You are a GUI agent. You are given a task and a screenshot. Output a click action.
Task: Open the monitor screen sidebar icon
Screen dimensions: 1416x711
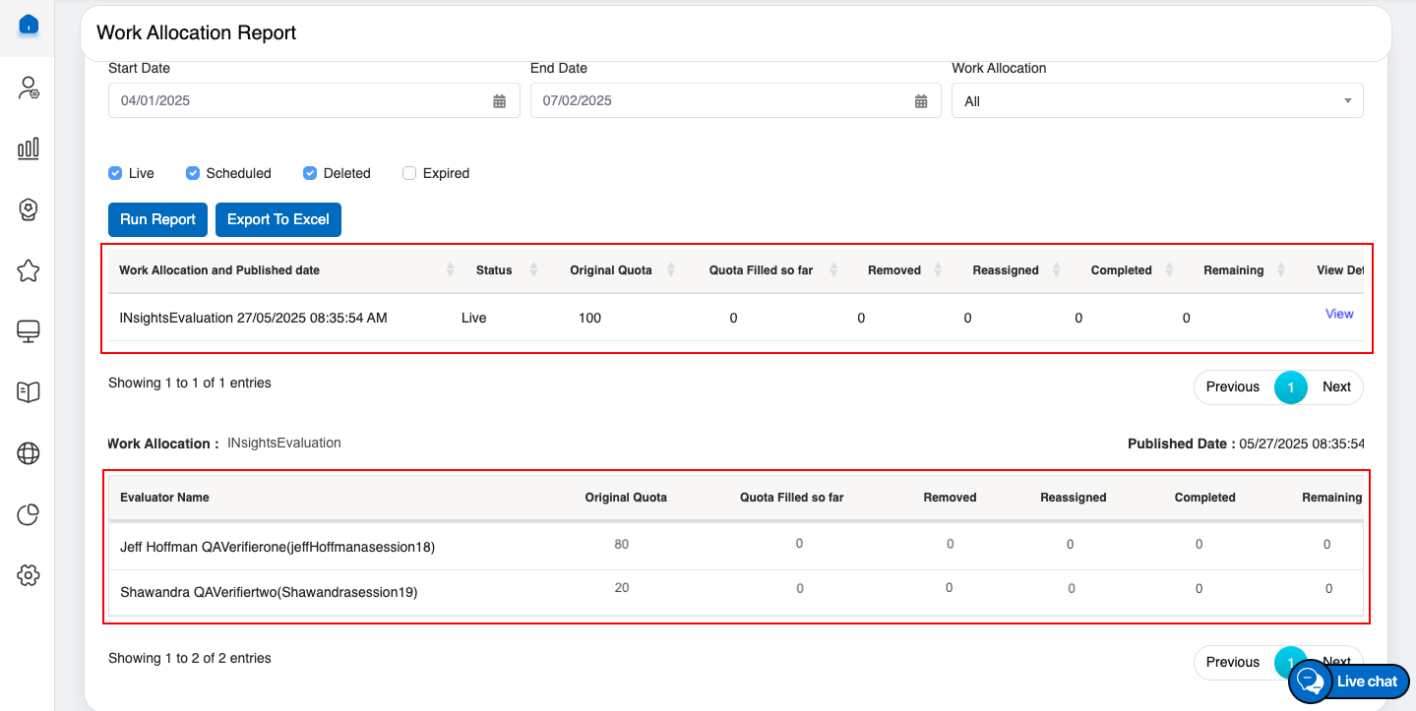[x=29, y=331]
